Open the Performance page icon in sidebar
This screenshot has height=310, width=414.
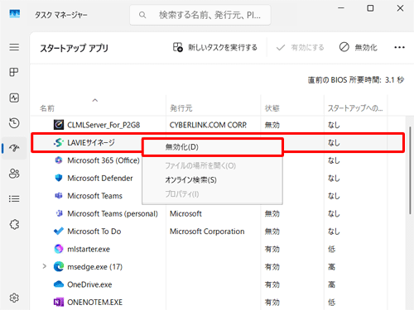tap(14, 98)
